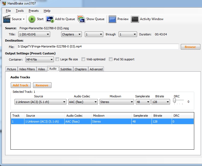Screen dimensions: 202x166
Task: Click the Audio Codec column header in list
Action: pos(78,116)
